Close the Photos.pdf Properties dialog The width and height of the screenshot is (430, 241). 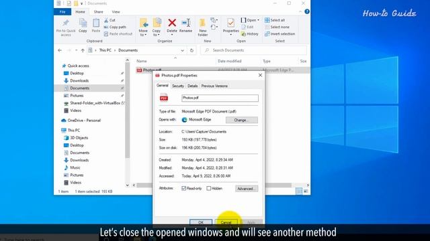click(x=260, y=75)
